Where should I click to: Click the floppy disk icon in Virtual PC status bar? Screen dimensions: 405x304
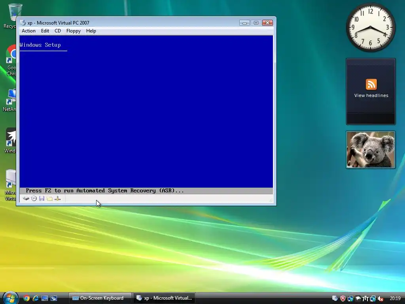click(x=42, y=199)
